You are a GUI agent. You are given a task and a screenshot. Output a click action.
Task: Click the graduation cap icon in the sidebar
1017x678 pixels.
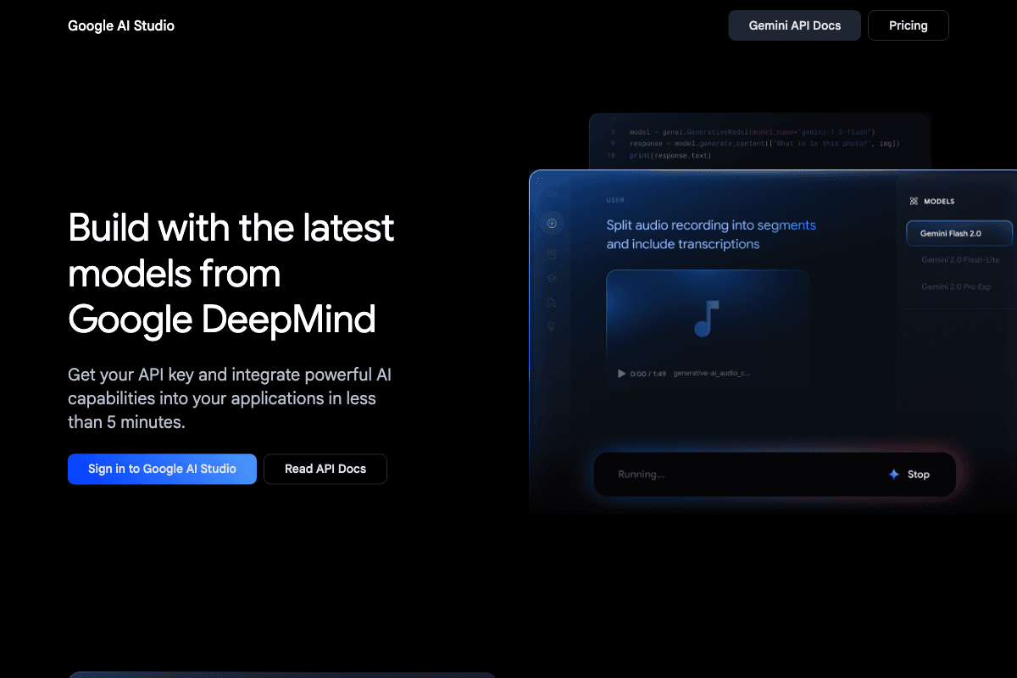pos(552,278)
